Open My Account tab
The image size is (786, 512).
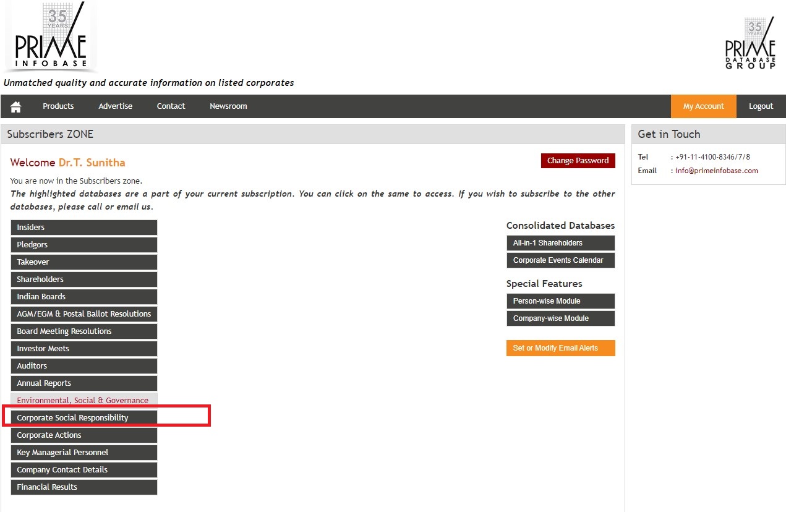click(703, 106)
